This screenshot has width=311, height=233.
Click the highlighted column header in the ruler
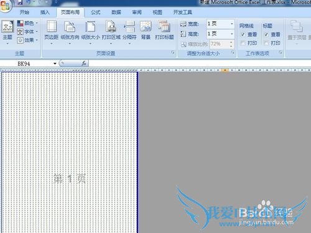click(225, 70)
